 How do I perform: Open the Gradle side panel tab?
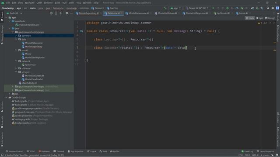coord(278,17)
